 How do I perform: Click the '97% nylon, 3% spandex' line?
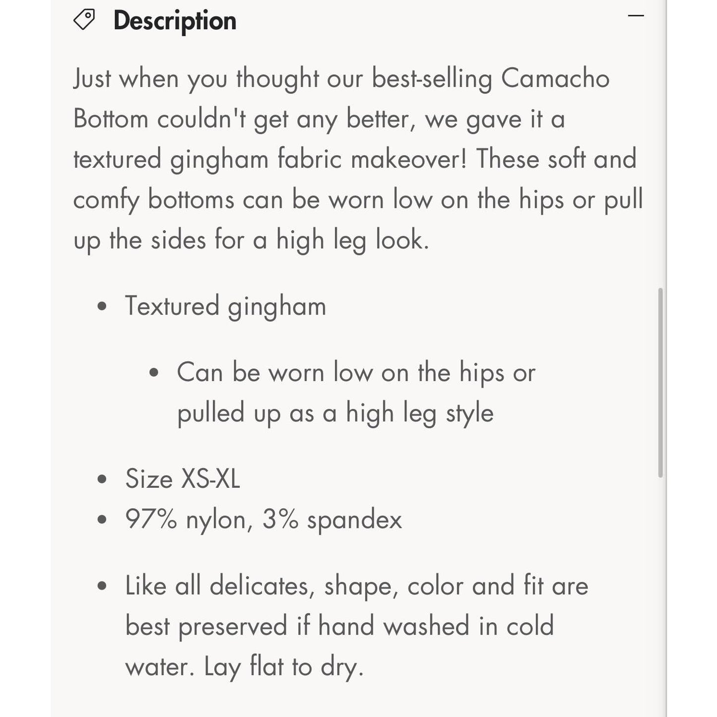pyautogui.click(x=263, y=520)
